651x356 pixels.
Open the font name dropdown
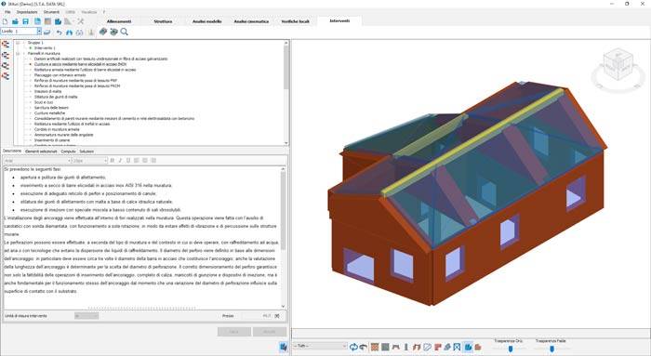click(70, 160)
